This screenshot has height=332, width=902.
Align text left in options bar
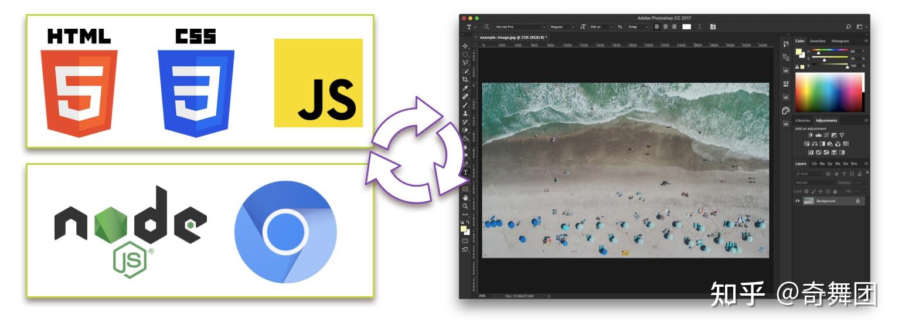[657, 27]
